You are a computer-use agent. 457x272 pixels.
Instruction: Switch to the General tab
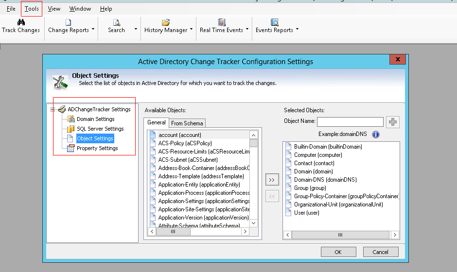[x=157, y=122]
